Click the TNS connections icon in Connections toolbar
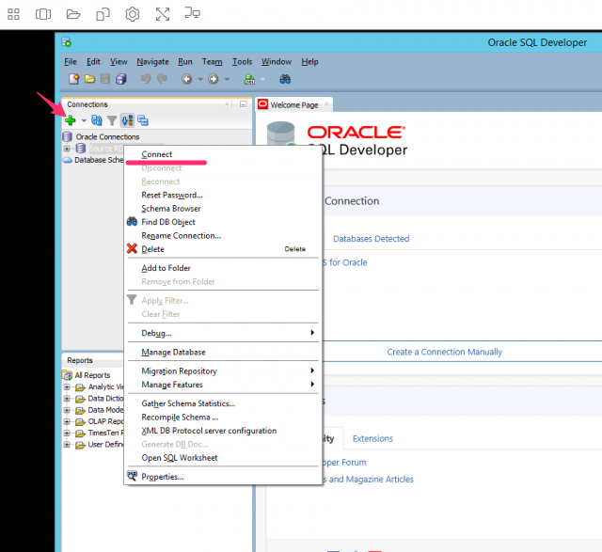The height and width of the screenshot is (552, 602). coord(143,120)
